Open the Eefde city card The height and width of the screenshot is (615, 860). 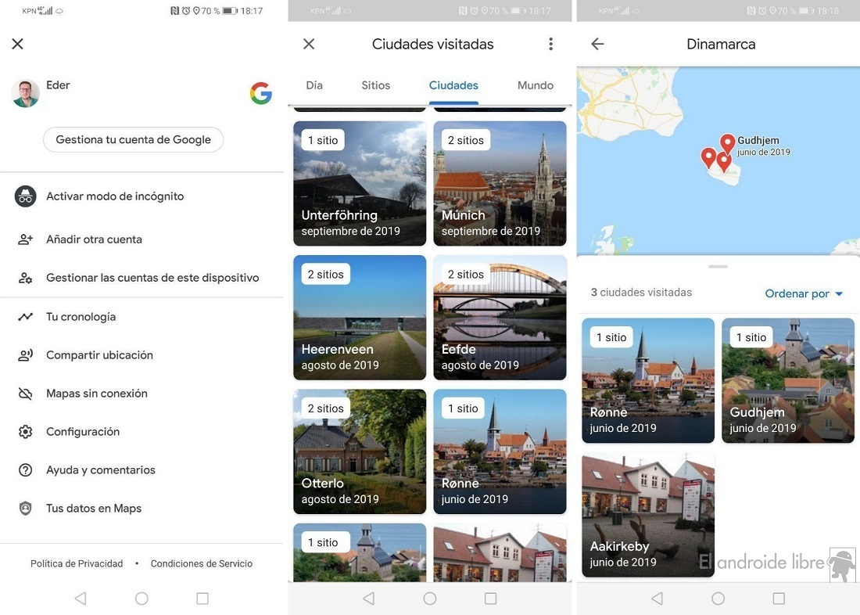point(500,318)
